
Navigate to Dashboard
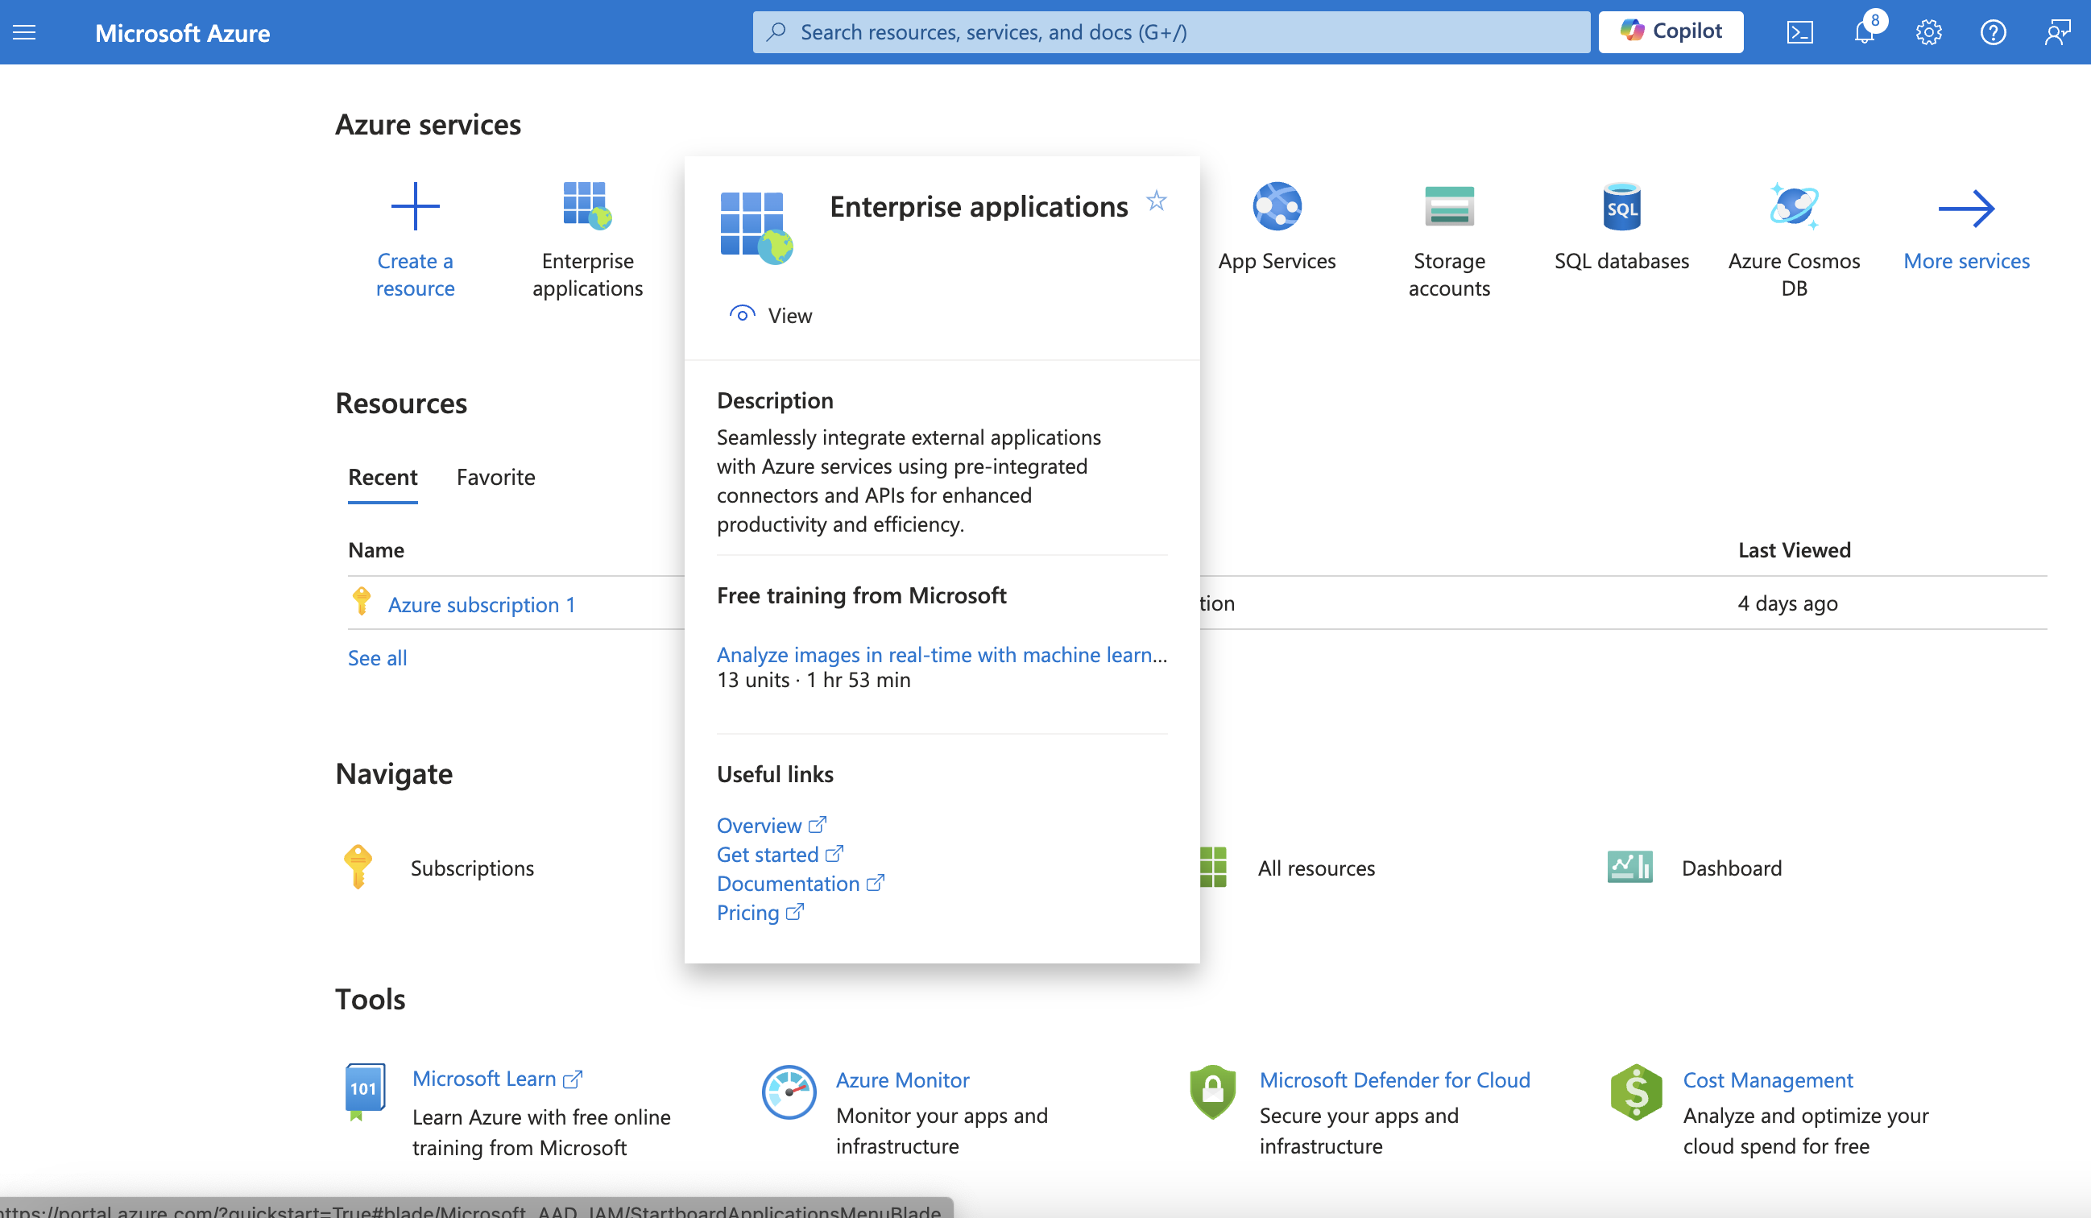pos(1731,868)
